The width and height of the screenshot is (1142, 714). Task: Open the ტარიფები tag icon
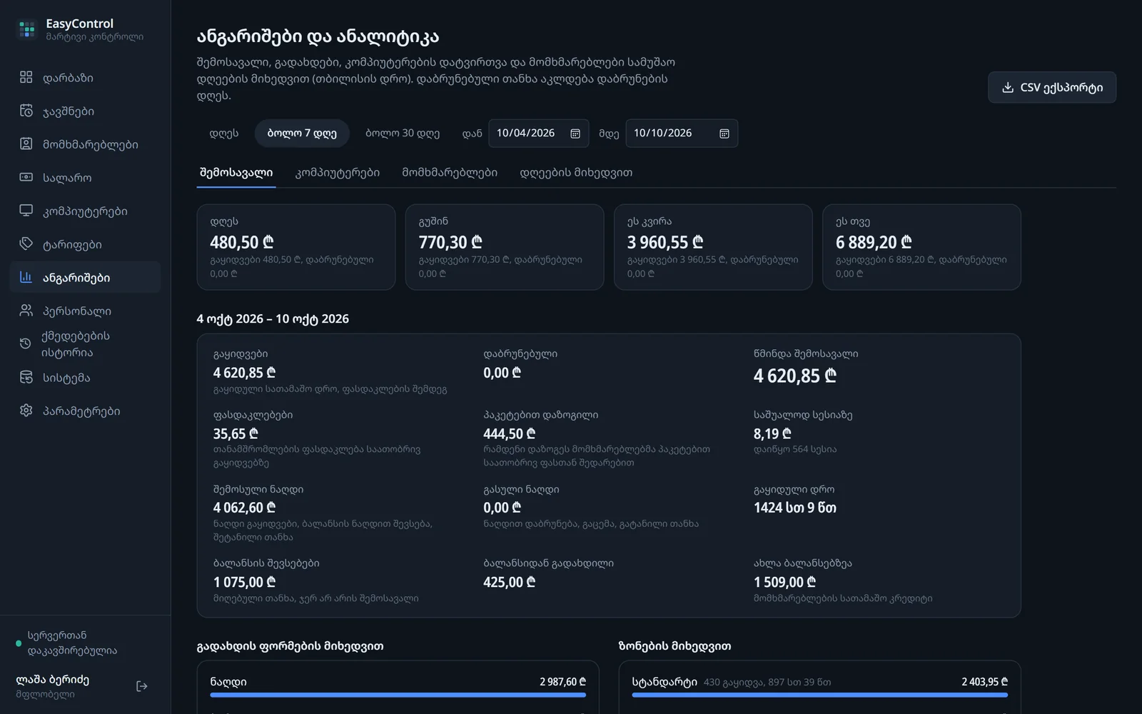tap(26, 243)
